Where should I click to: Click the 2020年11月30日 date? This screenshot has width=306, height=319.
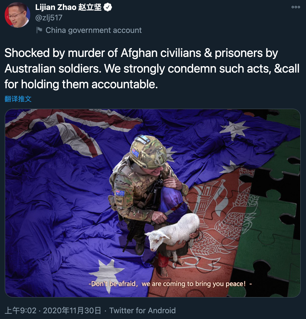[x=72, y=310]
